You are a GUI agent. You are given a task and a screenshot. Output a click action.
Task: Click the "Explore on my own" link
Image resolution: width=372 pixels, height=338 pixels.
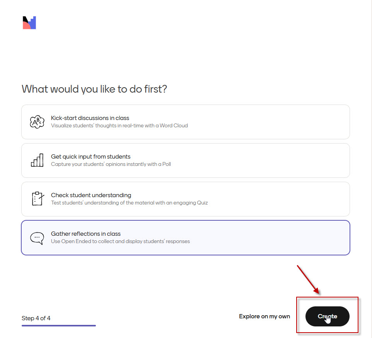click(x=264, y=316)
